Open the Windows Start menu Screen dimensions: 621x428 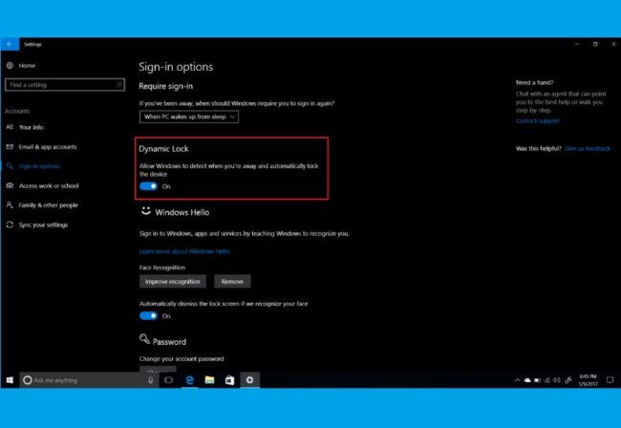[x=10, y=380]
